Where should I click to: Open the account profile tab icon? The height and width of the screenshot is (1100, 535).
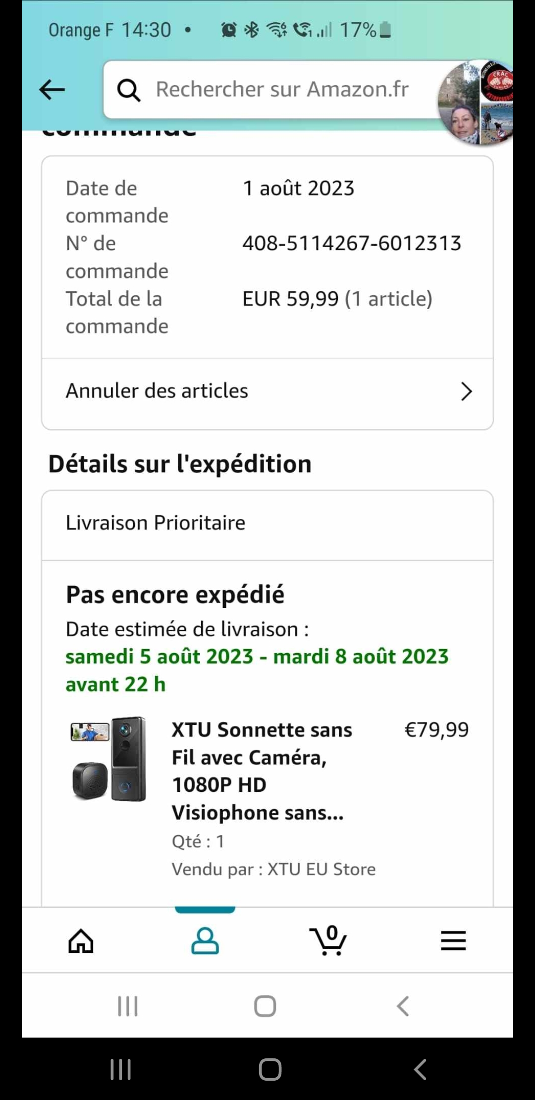coord(205,940)
